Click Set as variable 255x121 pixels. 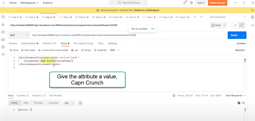coord(139,29)
